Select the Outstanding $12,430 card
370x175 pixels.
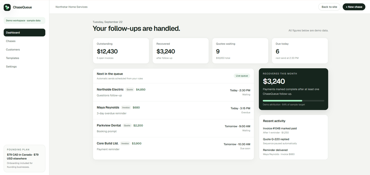tap(121, 51)
